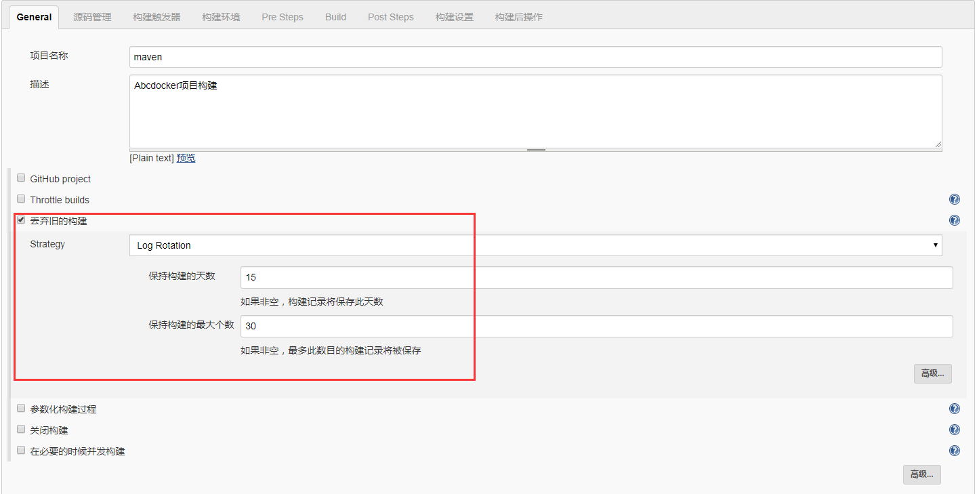977x494 pixels.
Task: Enable the Throttle builds checkbox
Action: click(21, 199)
